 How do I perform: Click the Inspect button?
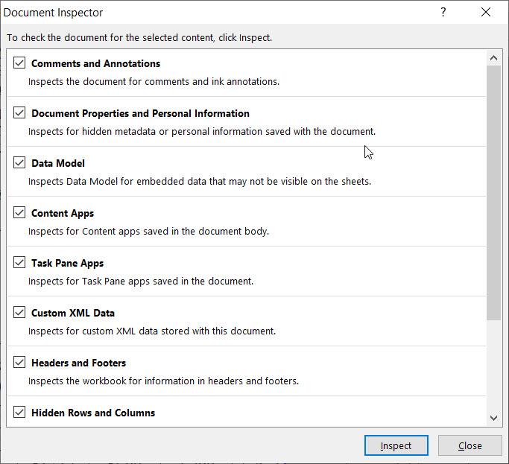point(396,445)
